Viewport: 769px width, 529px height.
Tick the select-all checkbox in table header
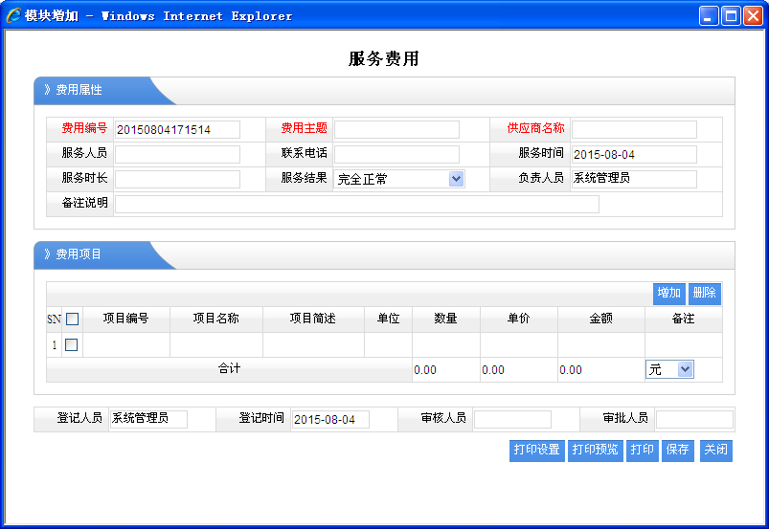click(x=72, y=320)
